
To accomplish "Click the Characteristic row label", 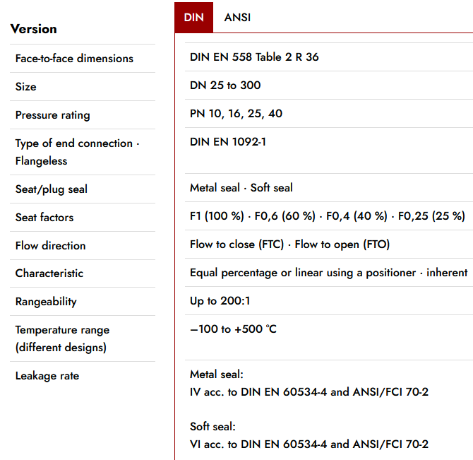I will pyautogui.click(x=49, y=273).
